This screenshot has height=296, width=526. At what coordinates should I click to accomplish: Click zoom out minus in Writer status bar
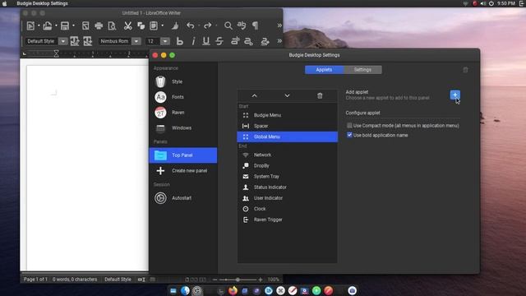tap(215, 280)
